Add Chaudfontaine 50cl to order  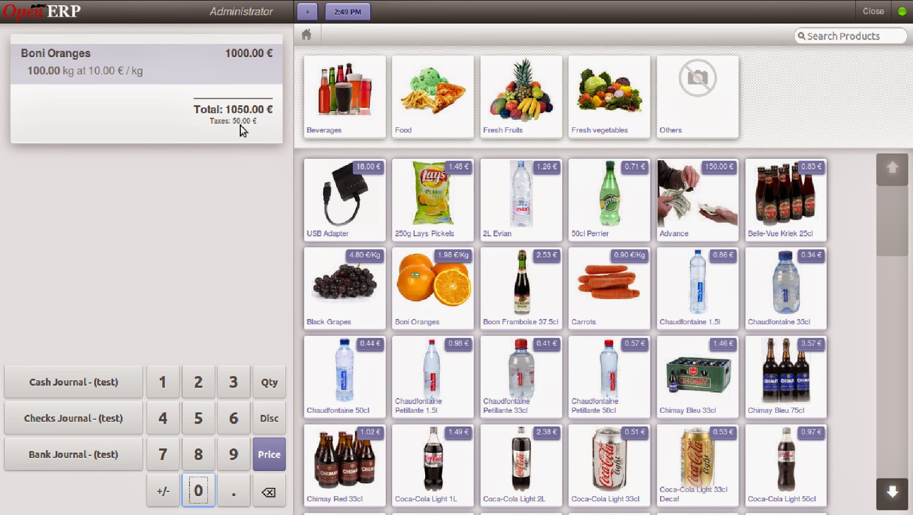coord(345,377)
